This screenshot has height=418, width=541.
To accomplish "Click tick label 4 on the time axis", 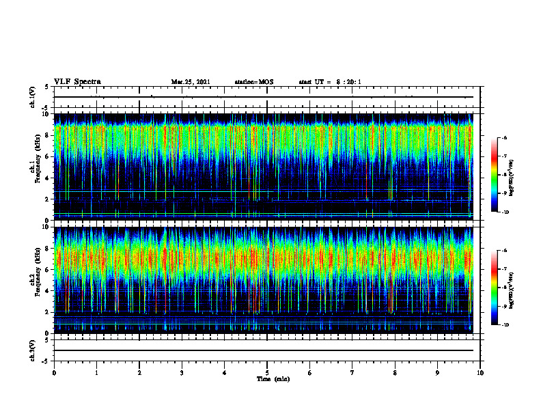I will point(225,373).
